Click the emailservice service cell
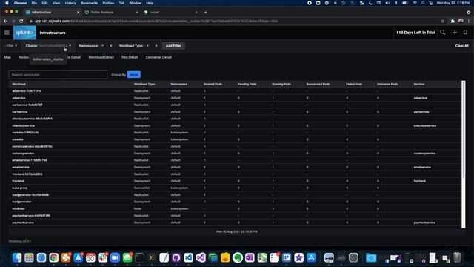The height and width of the screenshot is (267, 474). tap(422, 167)
